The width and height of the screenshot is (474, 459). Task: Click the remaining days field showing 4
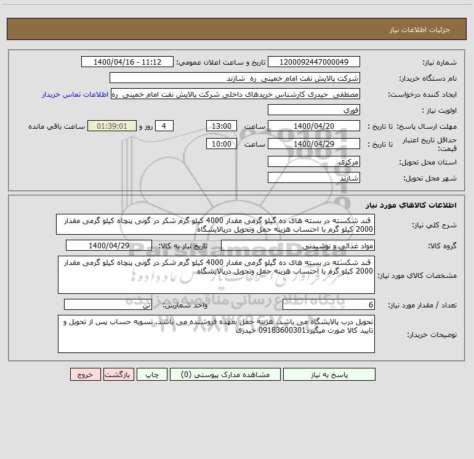click(164, 126)
